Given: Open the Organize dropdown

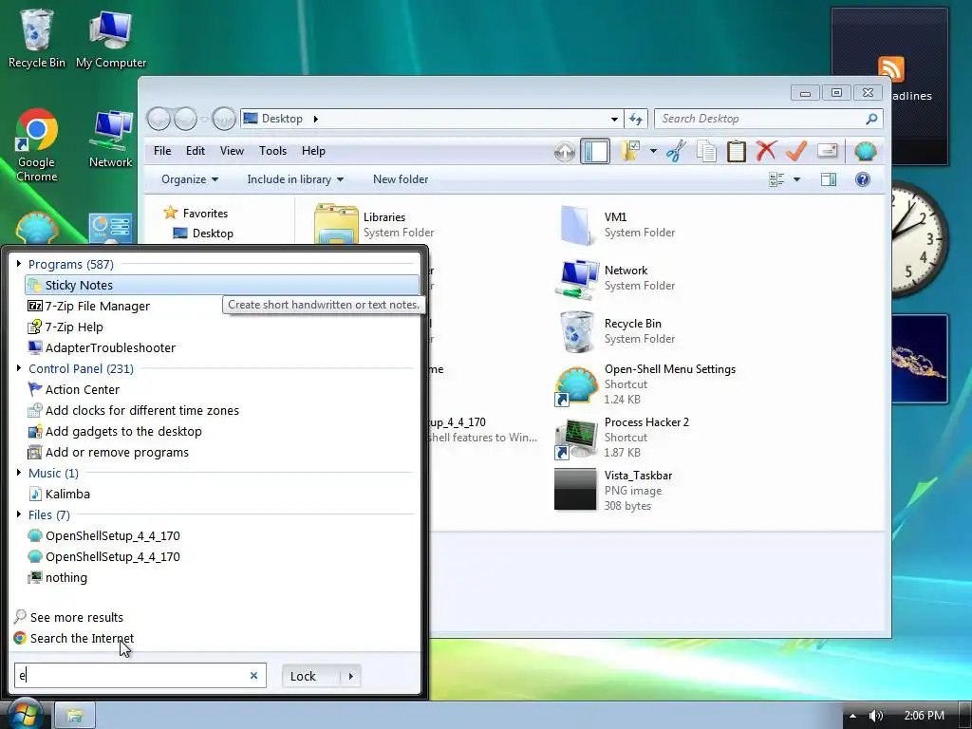Looking at the screenshot, I should (x=190, y=179).
